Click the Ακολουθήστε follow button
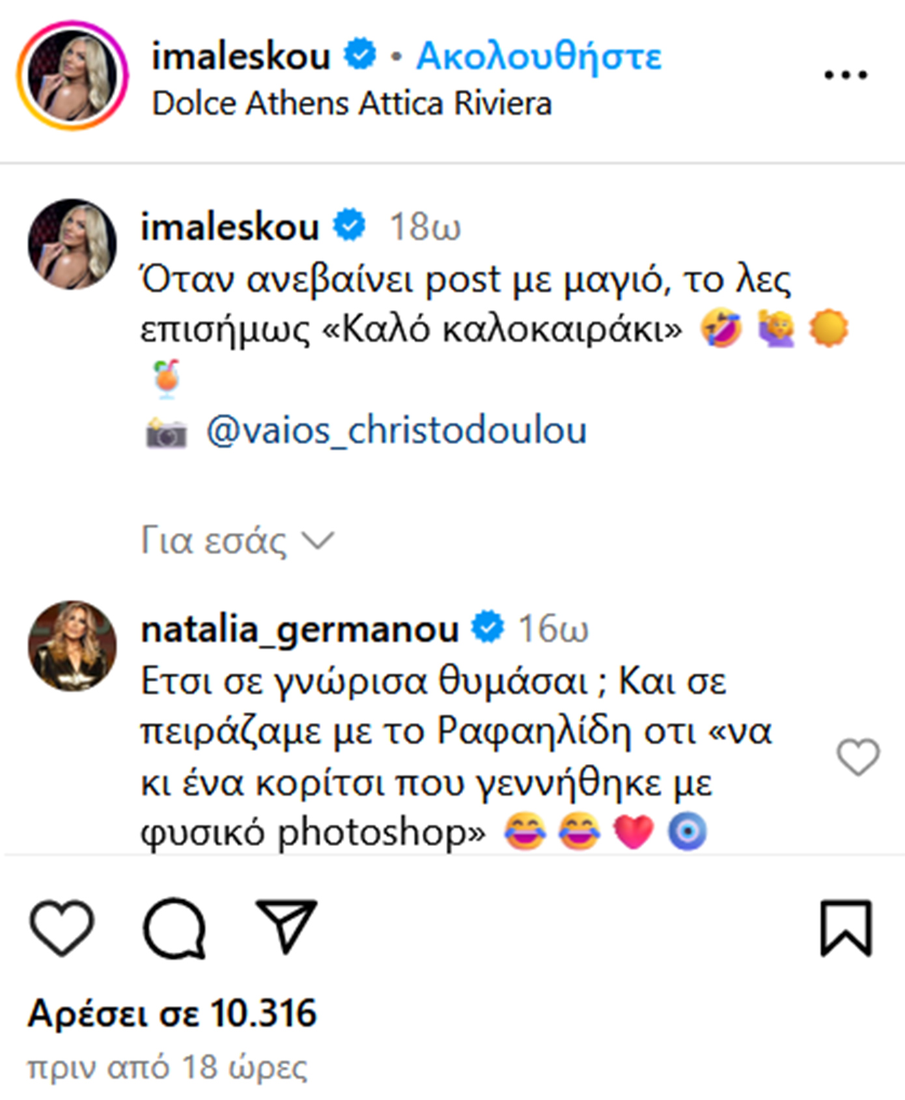Viewport: 905px width, 1100px height. (x=538, y=56)
